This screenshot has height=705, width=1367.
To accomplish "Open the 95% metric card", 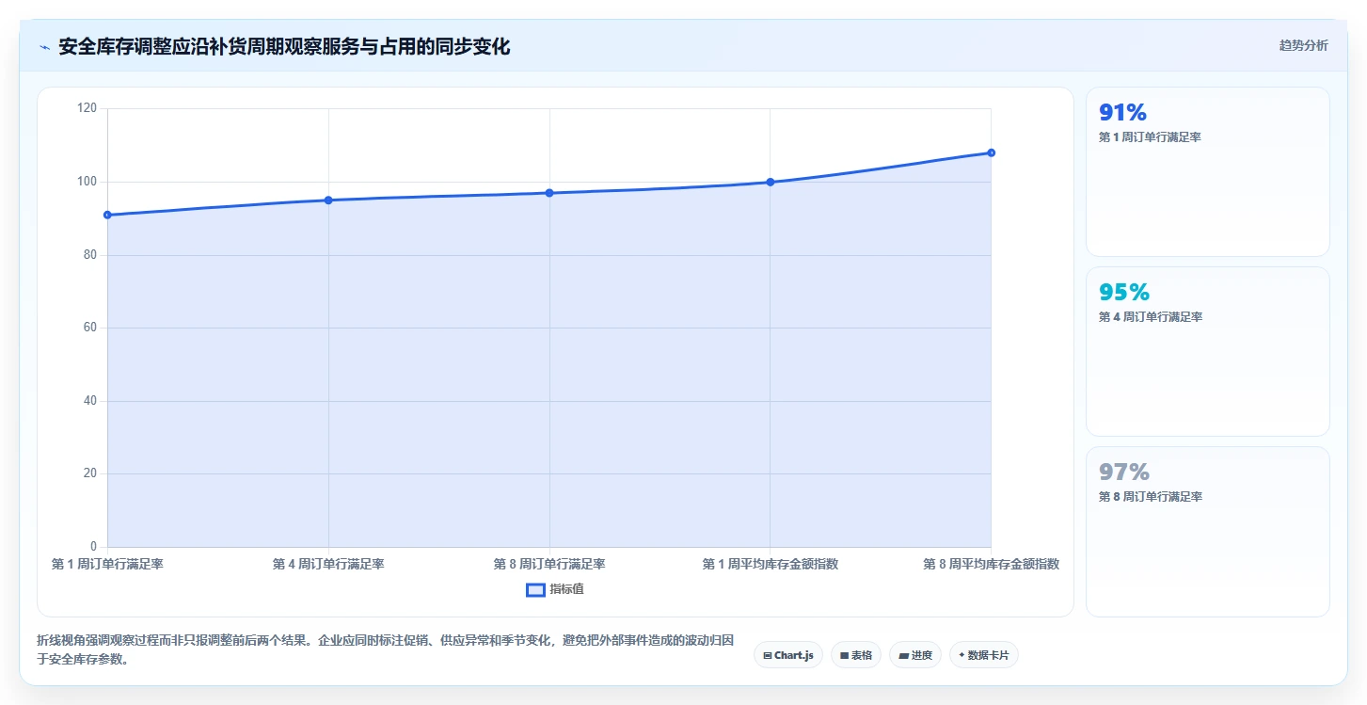I will click(x=1208, y=351).
